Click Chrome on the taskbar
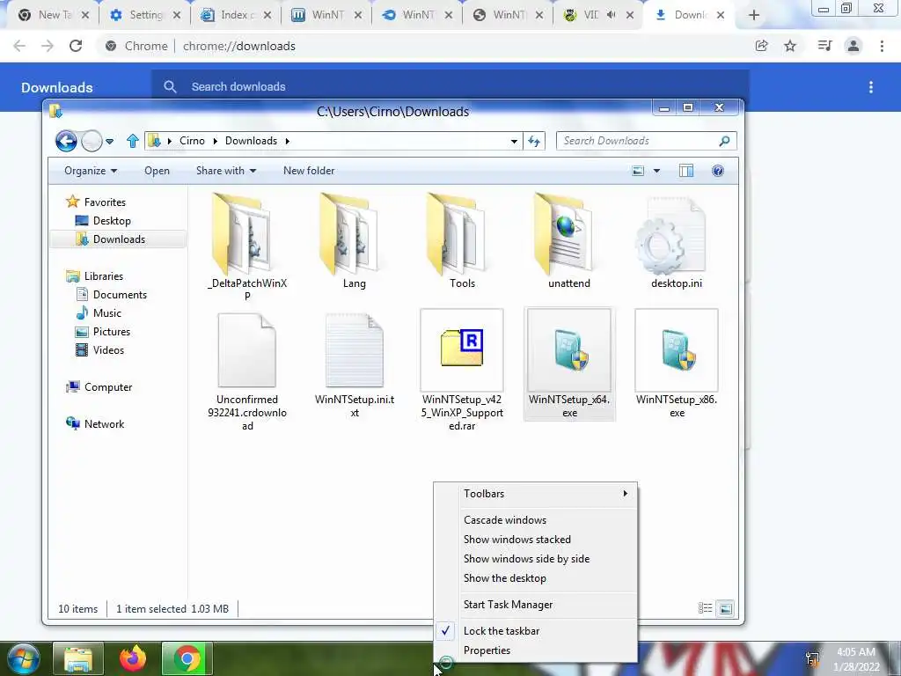The height and width of the screenshot is (676, 901). tap(187, 658)
